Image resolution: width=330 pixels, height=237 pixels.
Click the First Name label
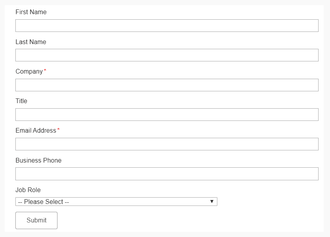coord(31,12)
